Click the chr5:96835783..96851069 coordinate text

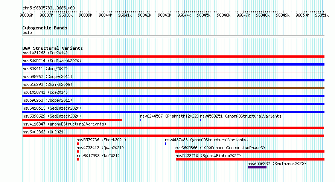[x=49, y=8]
